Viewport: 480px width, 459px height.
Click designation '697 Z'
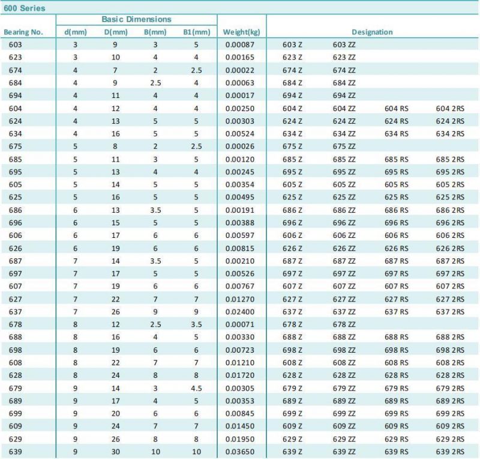coord(292,274)
